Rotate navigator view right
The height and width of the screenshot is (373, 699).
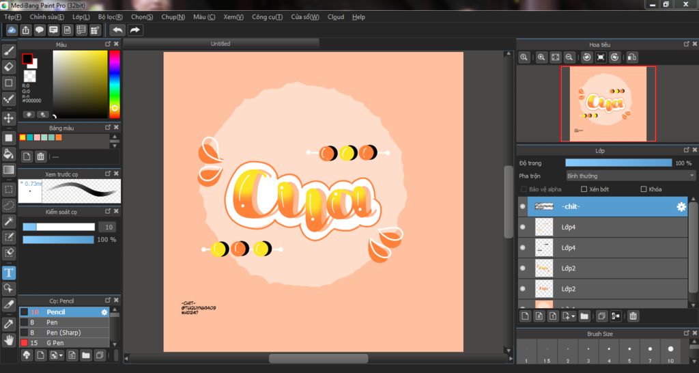point(614,57)
